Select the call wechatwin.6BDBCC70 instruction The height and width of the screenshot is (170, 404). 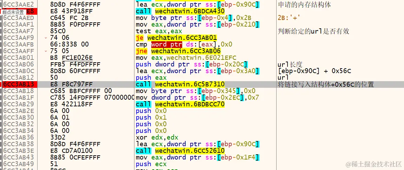[x=180, y=104]
